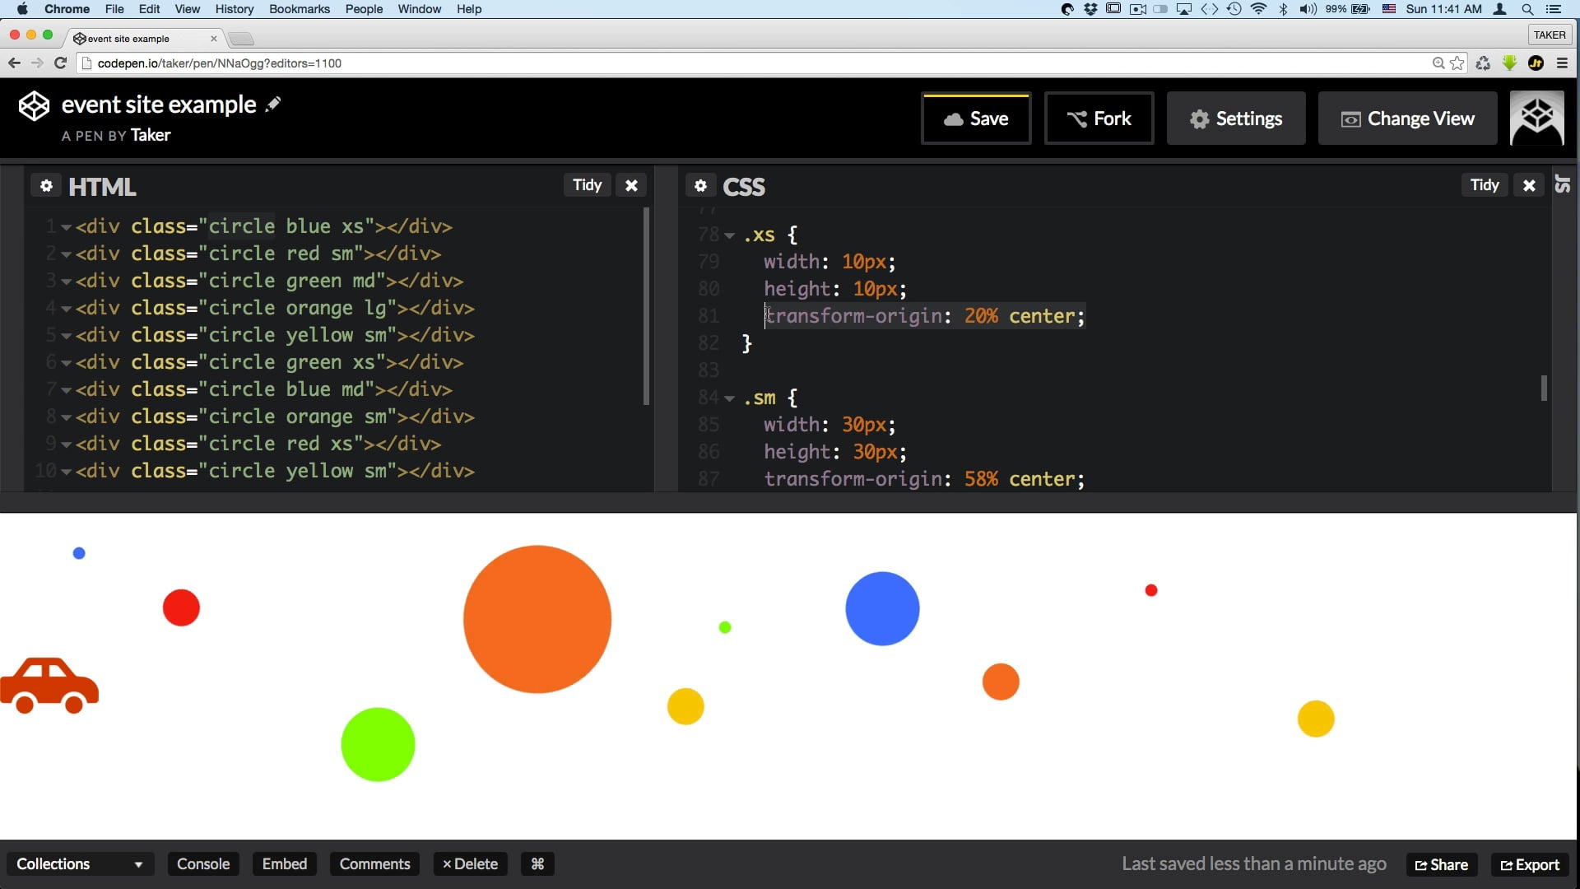Open keyboard shortcuts command icon
Screen dimensions: 1580x889
point(537,863)
